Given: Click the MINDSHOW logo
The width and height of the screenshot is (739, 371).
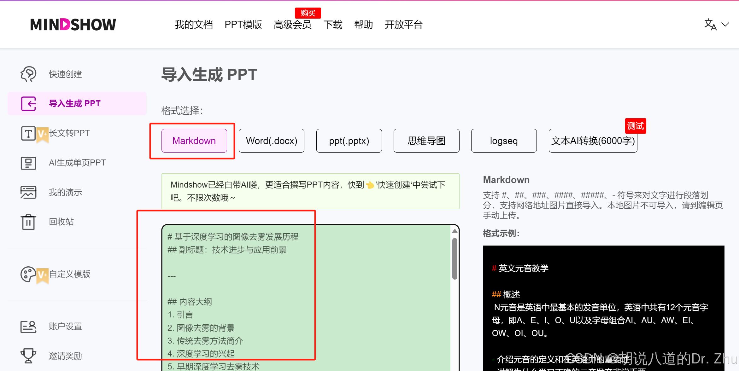Looking at the screenshot, I should click(73, 25).
